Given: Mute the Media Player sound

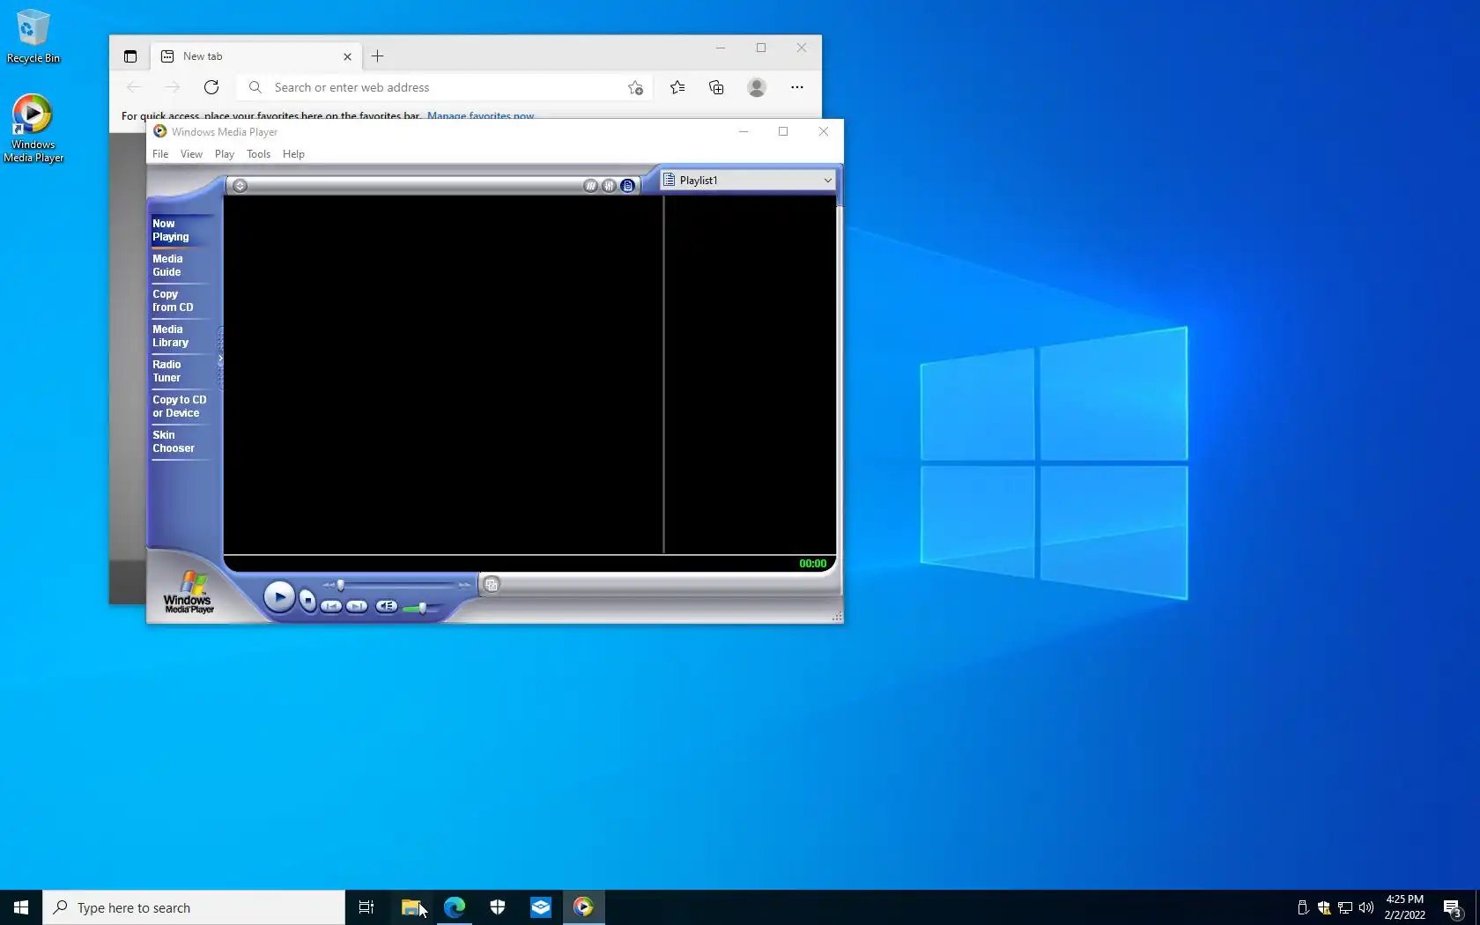Looking at the screenshot, I should click(x=386, y=606).
